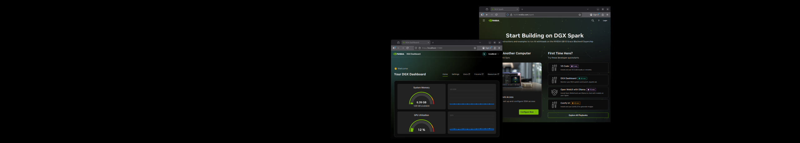The width and height of the screenshot is (800, 143).
Task: Open the VS Code quickstart card
Action: coord(578,68)
